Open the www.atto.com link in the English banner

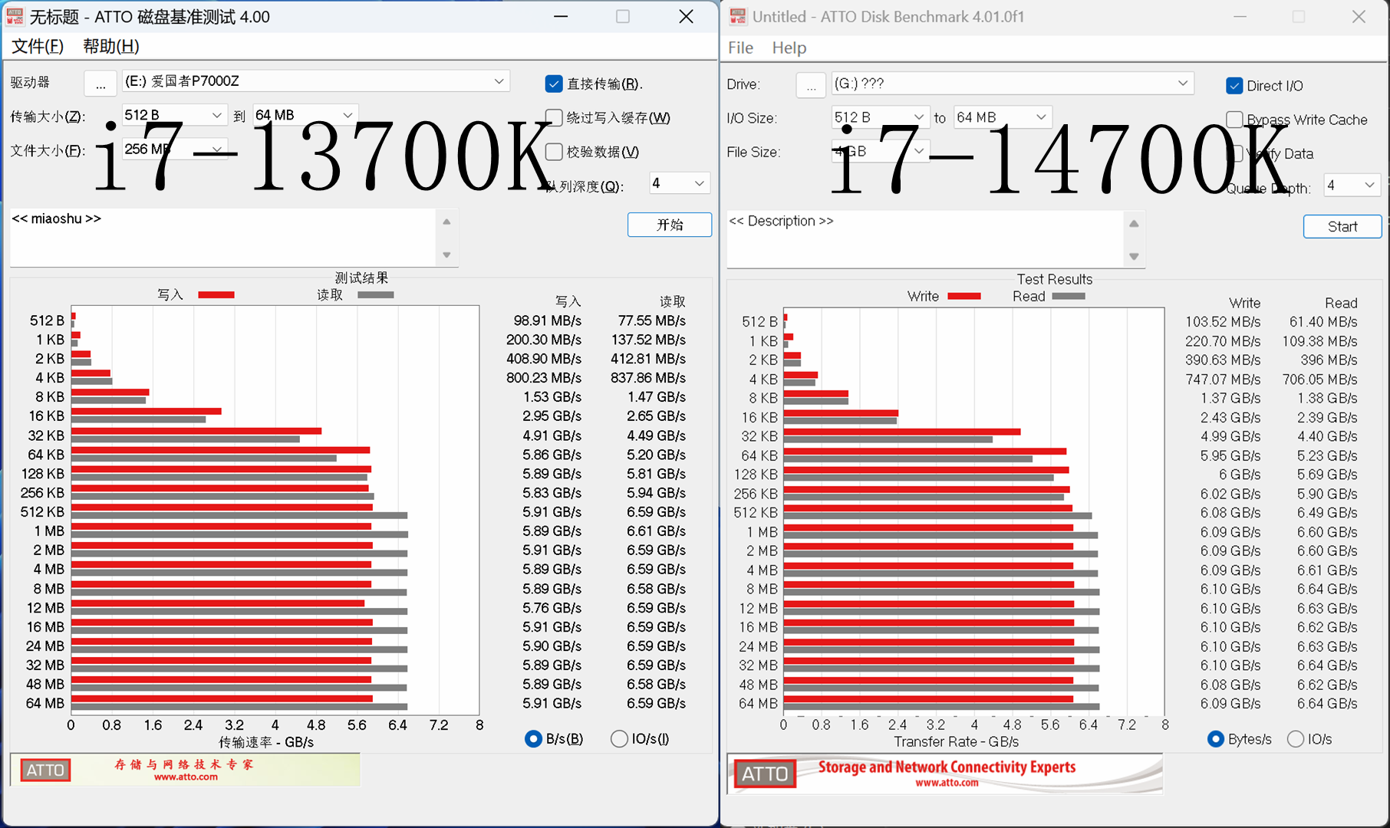coord(947,783)
